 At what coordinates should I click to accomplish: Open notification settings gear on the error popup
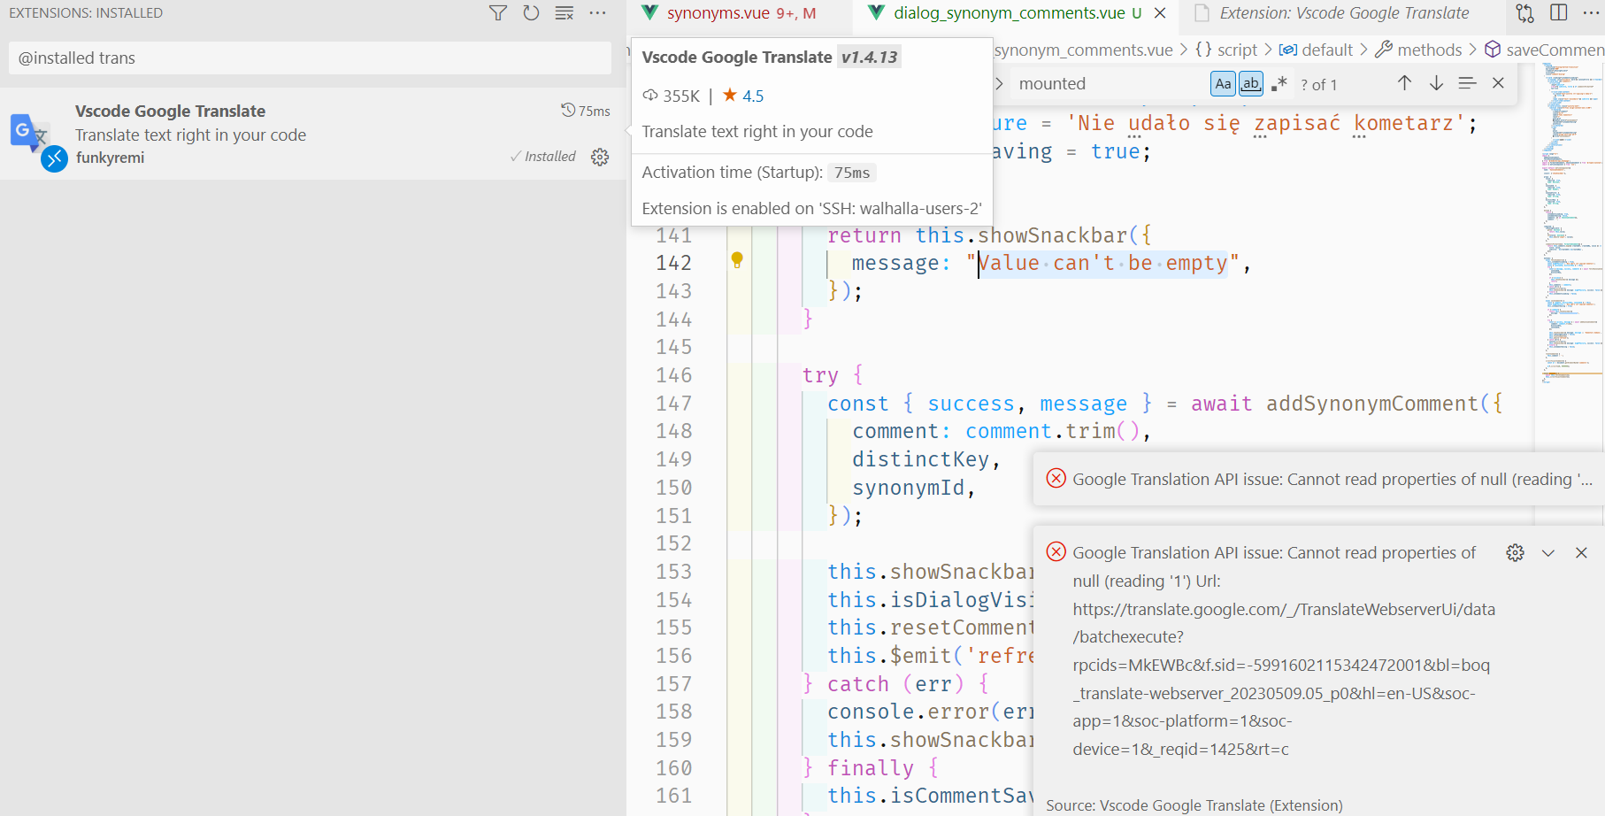1516,552
